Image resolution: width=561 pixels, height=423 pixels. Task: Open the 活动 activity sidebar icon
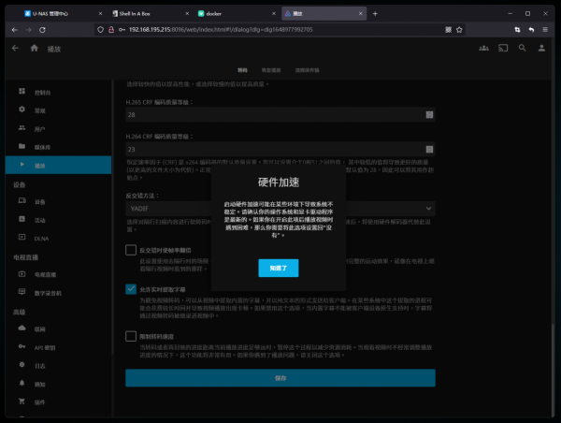[22, 219]
